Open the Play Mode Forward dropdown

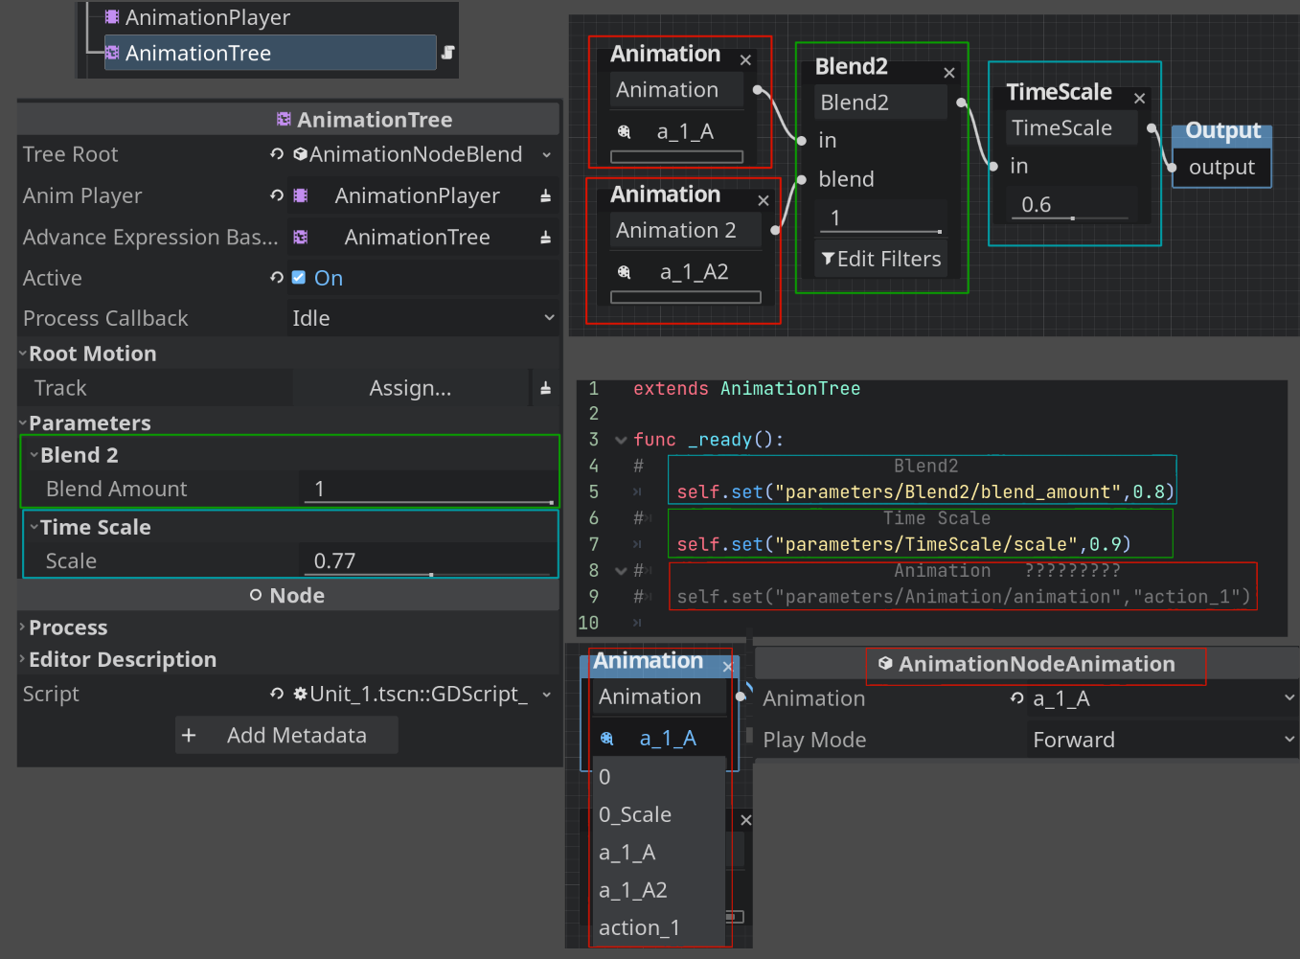[1162, 740]
